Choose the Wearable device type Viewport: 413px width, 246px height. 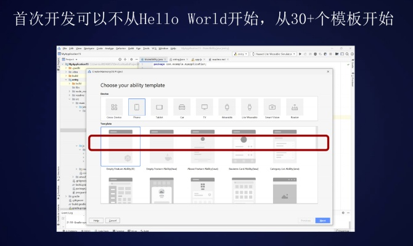click(227, 108)
